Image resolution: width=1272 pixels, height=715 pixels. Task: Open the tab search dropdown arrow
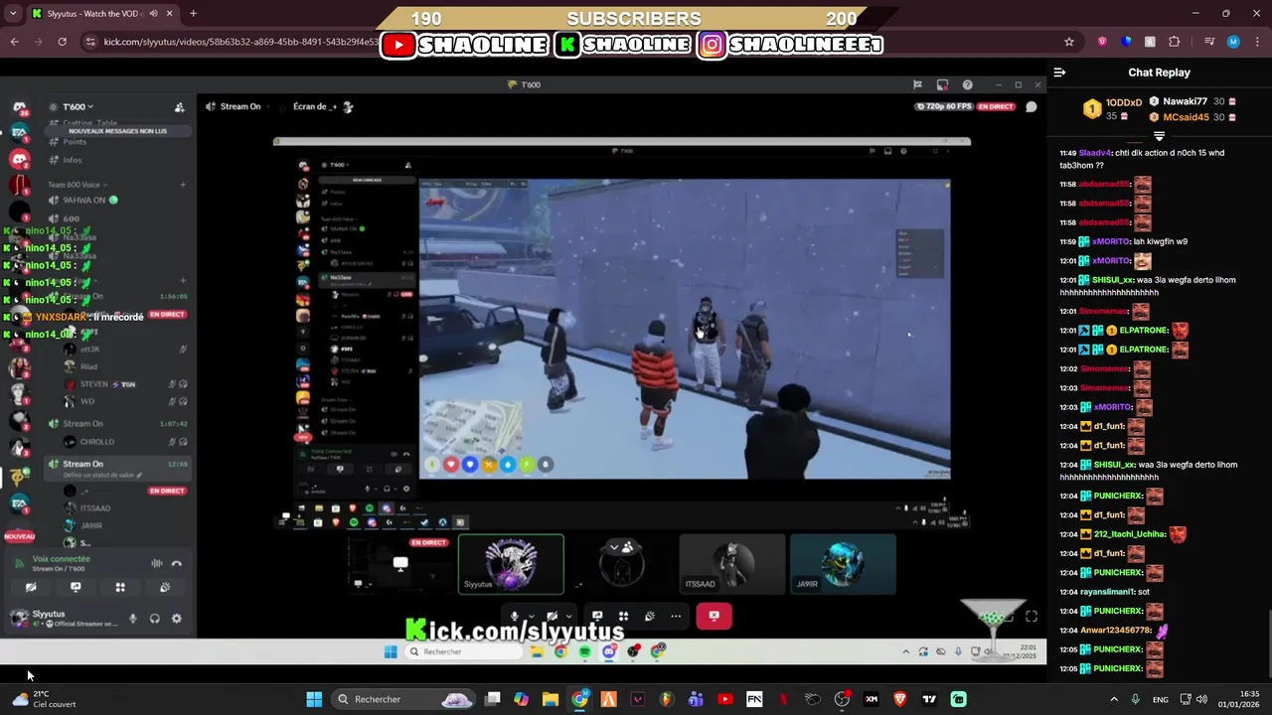click(11, 14)
